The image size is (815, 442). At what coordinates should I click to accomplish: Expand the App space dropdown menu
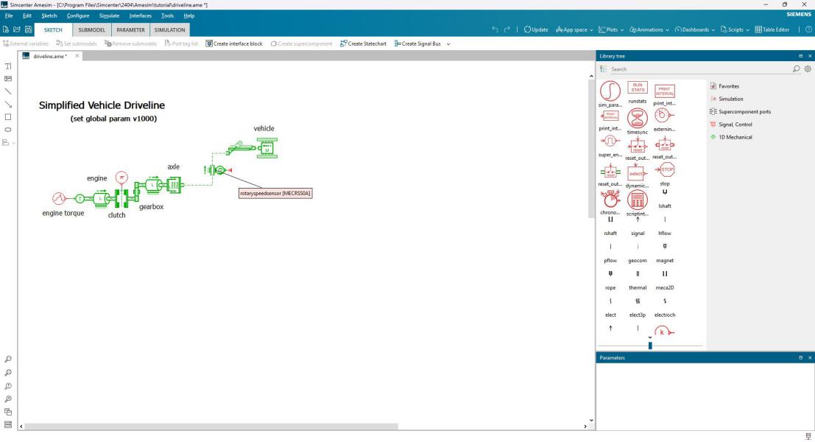(573, 29)
